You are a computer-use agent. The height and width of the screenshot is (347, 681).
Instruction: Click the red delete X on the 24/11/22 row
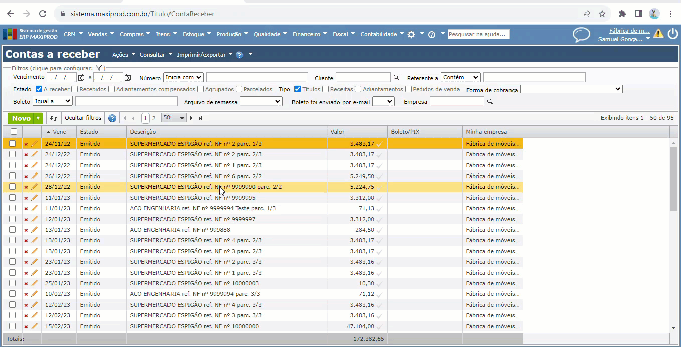click(x=26, y=144)
